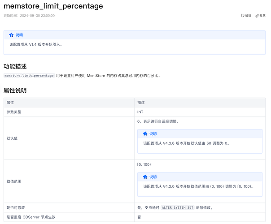Click the 取值范围 cell

tap(69, 181)
